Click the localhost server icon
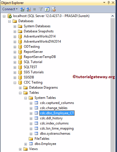117x152 pixels. point(10,16)
